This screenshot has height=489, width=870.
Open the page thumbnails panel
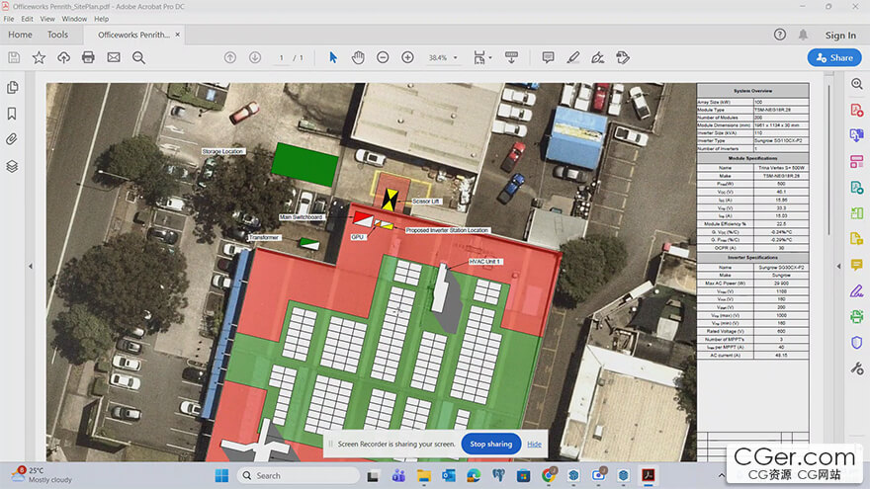coord(13,88)
